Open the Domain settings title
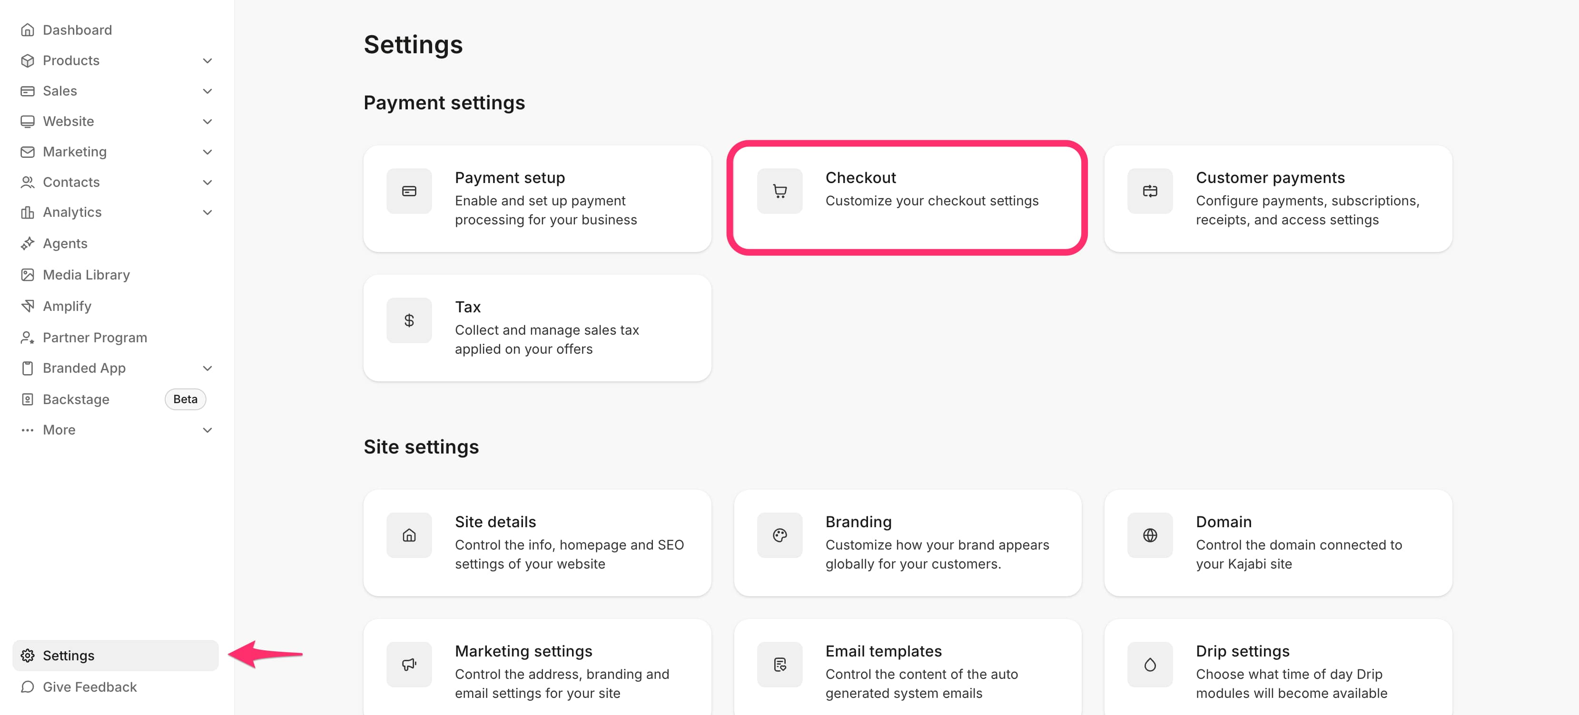 [1224, 522]
